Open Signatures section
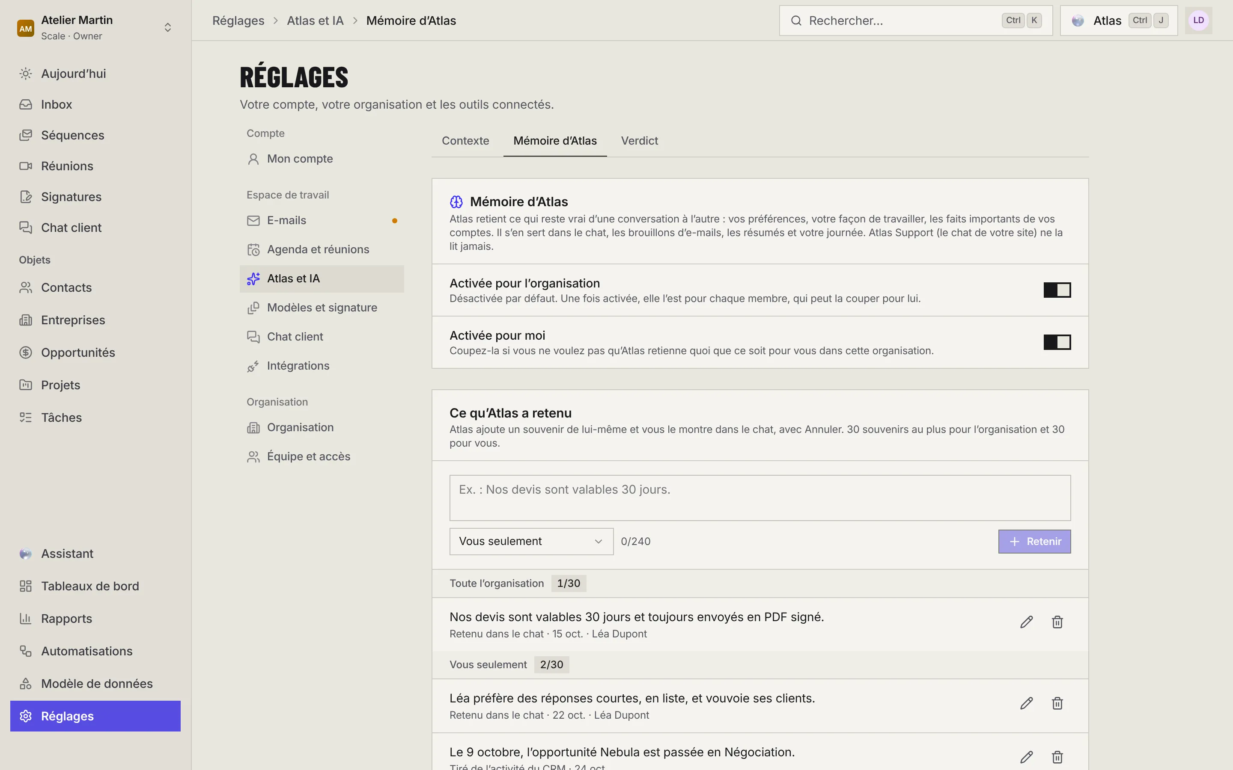 pos(95,197)
